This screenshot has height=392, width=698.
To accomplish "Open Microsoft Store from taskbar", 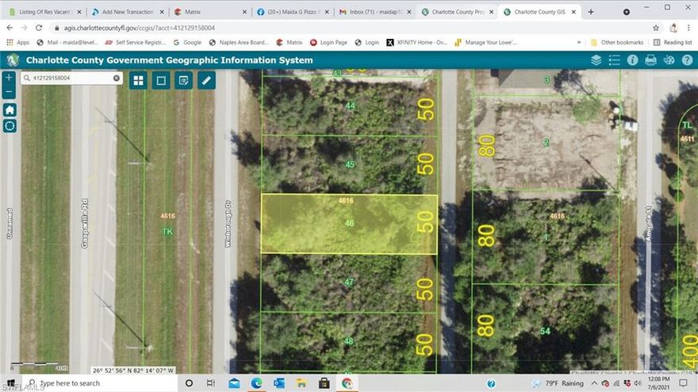I will (x=324, y=383).
